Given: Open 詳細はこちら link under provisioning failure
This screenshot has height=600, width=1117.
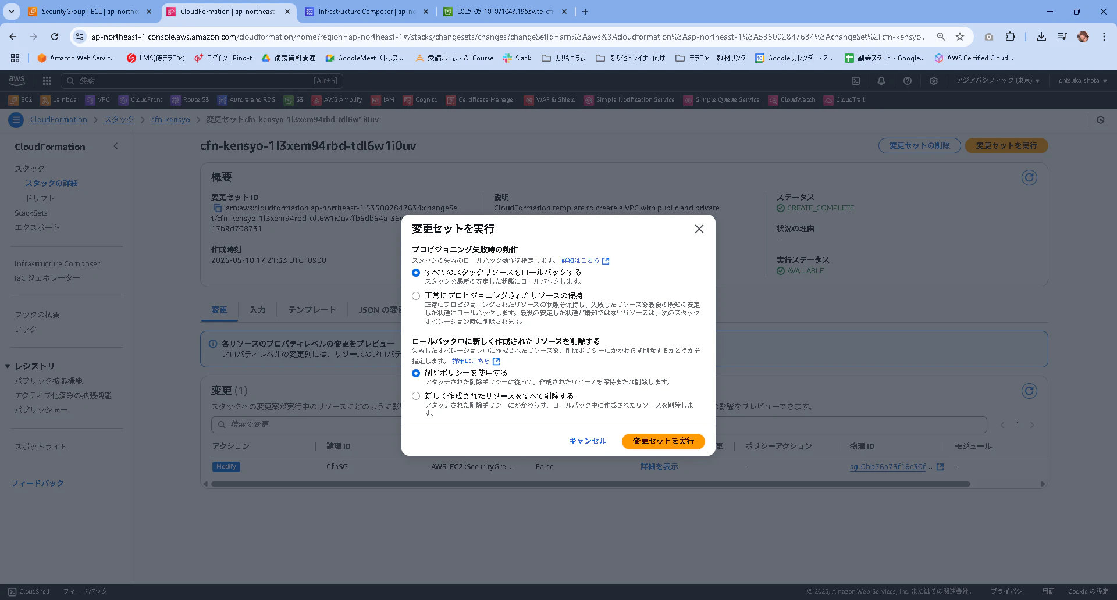Looking at the screenshot, I should (585, 260).
